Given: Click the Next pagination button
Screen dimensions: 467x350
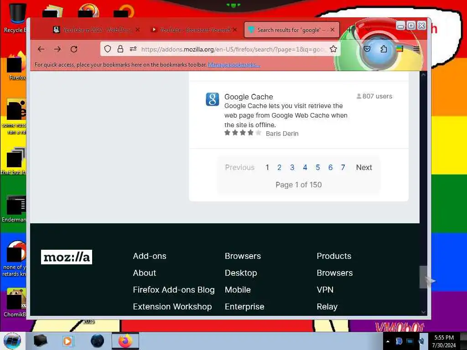Looking at the screenshot, I should pyautogui.click(x=364, y=168).
